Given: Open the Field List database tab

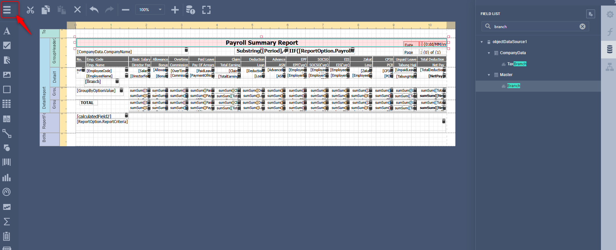Looking at the screenshot, I should point(609,49).
